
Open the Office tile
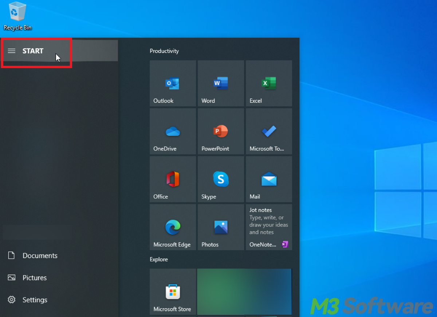(x=173, y=179)
